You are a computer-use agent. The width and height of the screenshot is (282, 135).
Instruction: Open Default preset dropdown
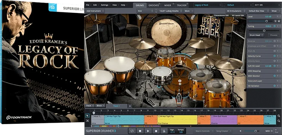(239, 5)
